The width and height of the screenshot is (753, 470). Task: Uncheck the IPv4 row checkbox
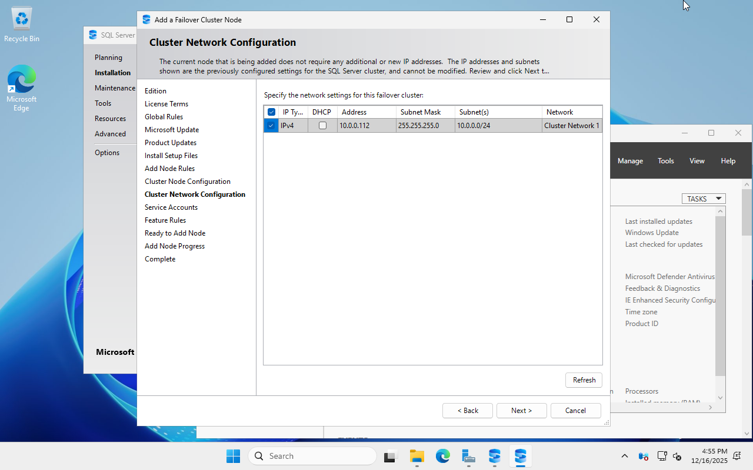[x=271, y=125]
